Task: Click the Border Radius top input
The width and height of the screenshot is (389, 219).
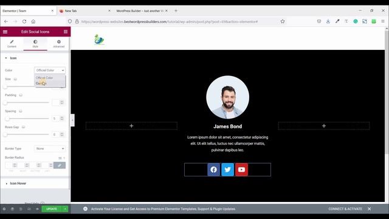Action: pos(11,165)
